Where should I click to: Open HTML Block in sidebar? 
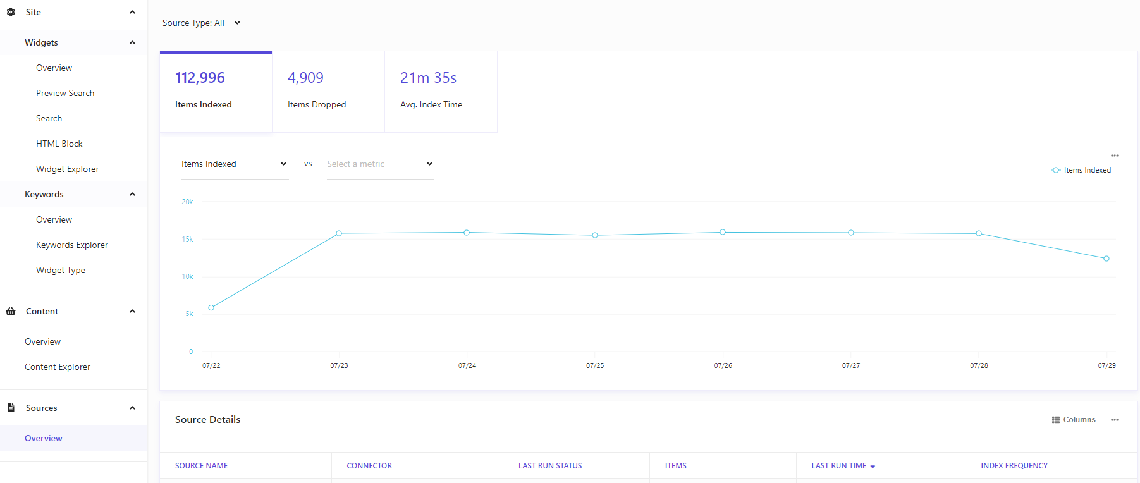(59, 144)
